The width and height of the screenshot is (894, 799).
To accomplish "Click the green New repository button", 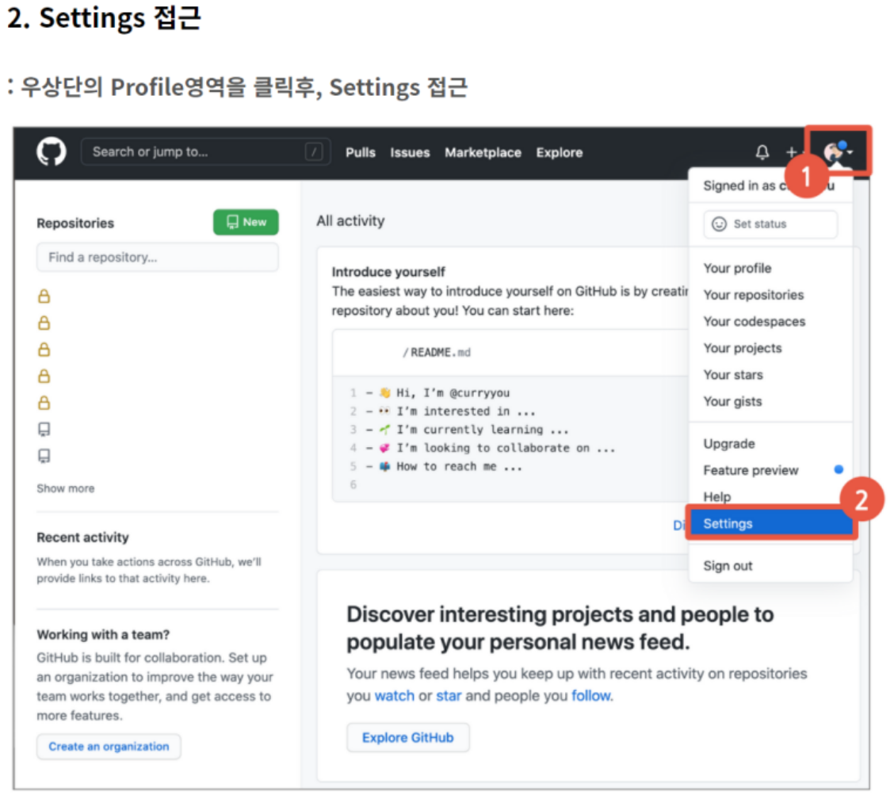I will tap(246, 222).
